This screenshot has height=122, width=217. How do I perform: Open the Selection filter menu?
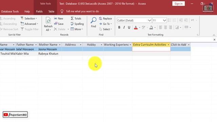point(29,18)
